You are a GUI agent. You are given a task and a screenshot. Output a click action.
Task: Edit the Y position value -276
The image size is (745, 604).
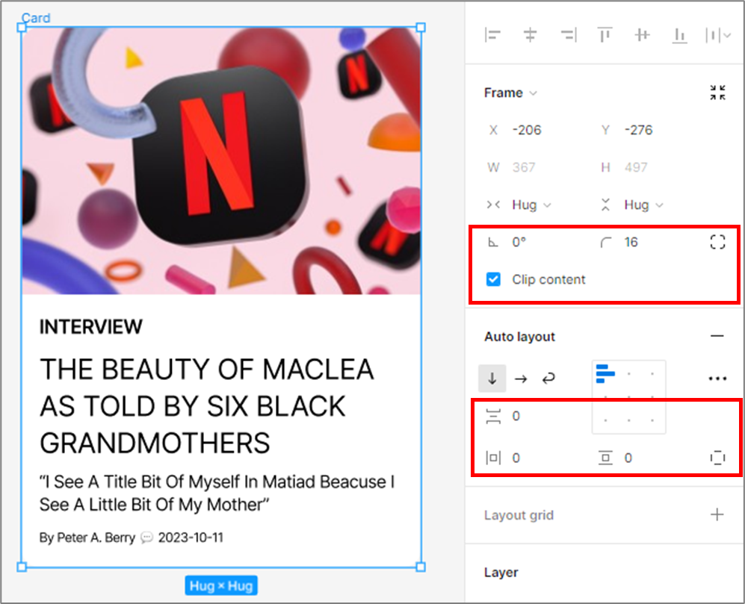click(x=639, y=130)
